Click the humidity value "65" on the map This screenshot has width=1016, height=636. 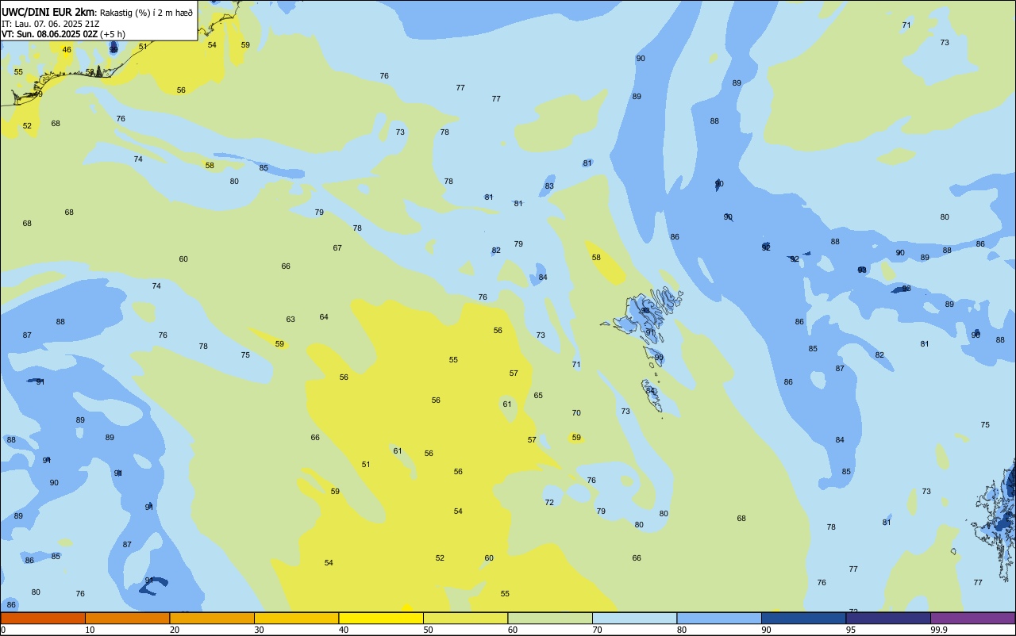tap(538, 396)
